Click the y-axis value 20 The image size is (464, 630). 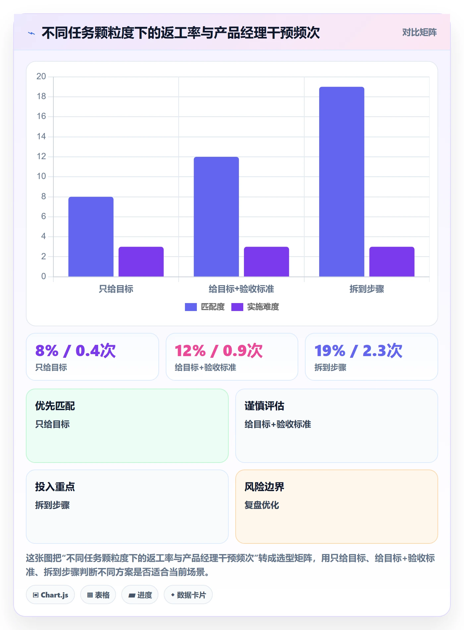pyautogui.click(x=41, y=77)
